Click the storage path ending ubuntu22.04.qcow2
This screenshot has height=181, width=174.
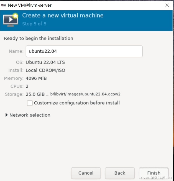[x=83, y=94]
